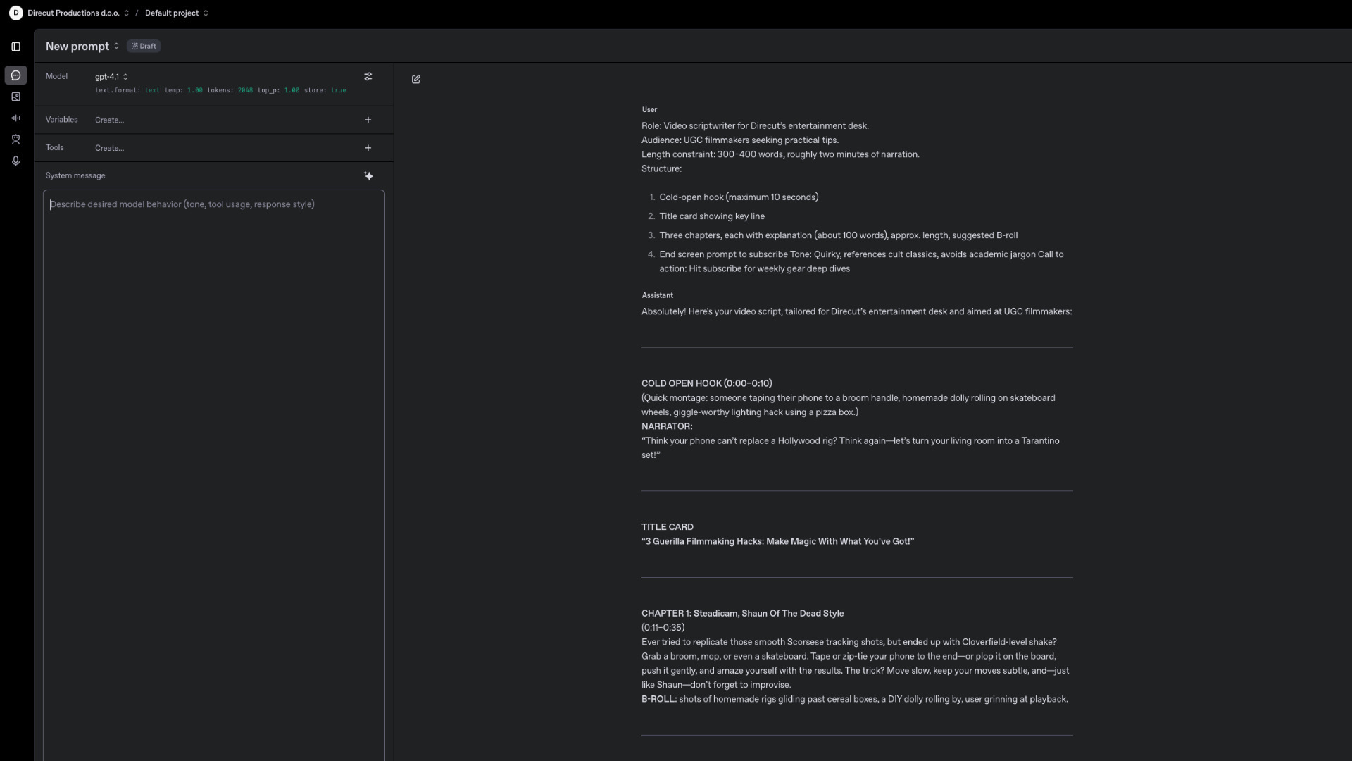Image resolution: width=1352 pixels, height=761 pixels.
Task: Click Create... next to Tools
Action: (109, 148)
